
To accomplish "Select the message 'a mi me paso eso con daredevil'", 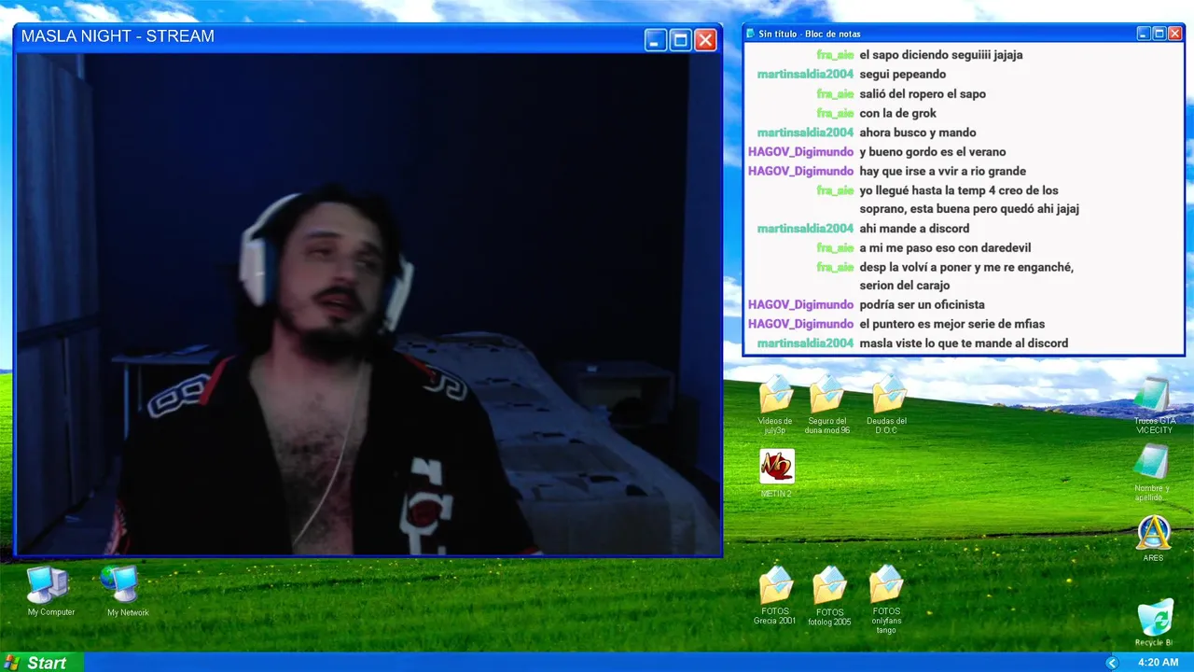I will (944, 248).
